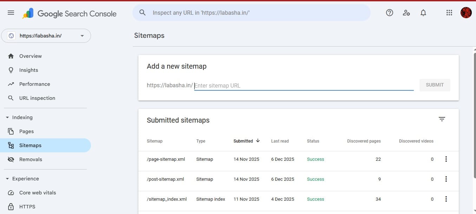Select Pages in the sidebar
The width and height of the screenshot is (476, 214).
click(26, 131)
